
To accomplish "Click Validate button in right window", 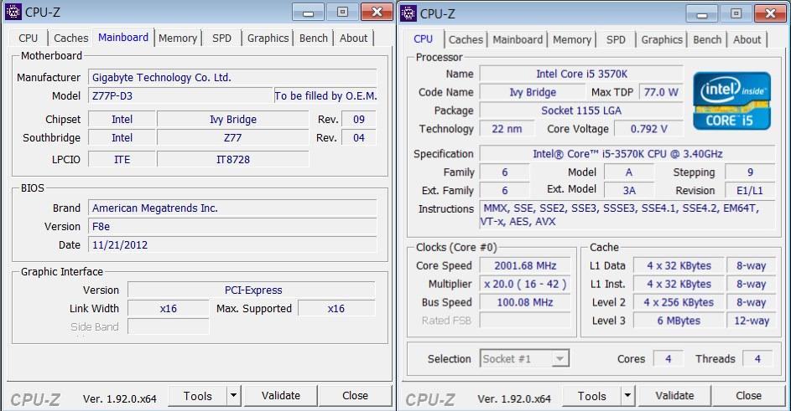I will [674, 396].
